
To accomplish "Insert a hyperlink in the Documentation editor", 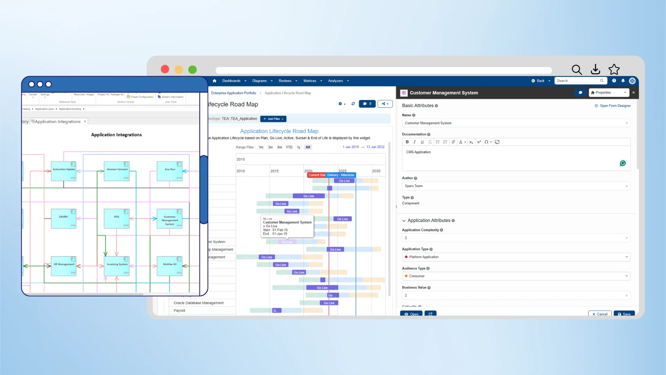I will click(x=453, y=142).
